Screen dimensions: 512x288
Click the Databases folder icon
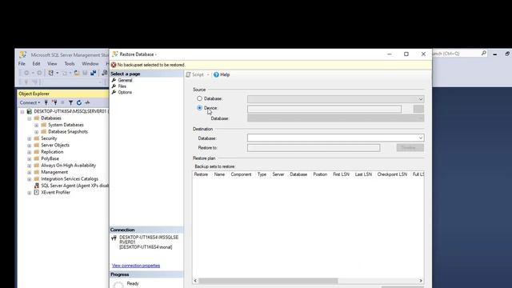coord(37,118)
